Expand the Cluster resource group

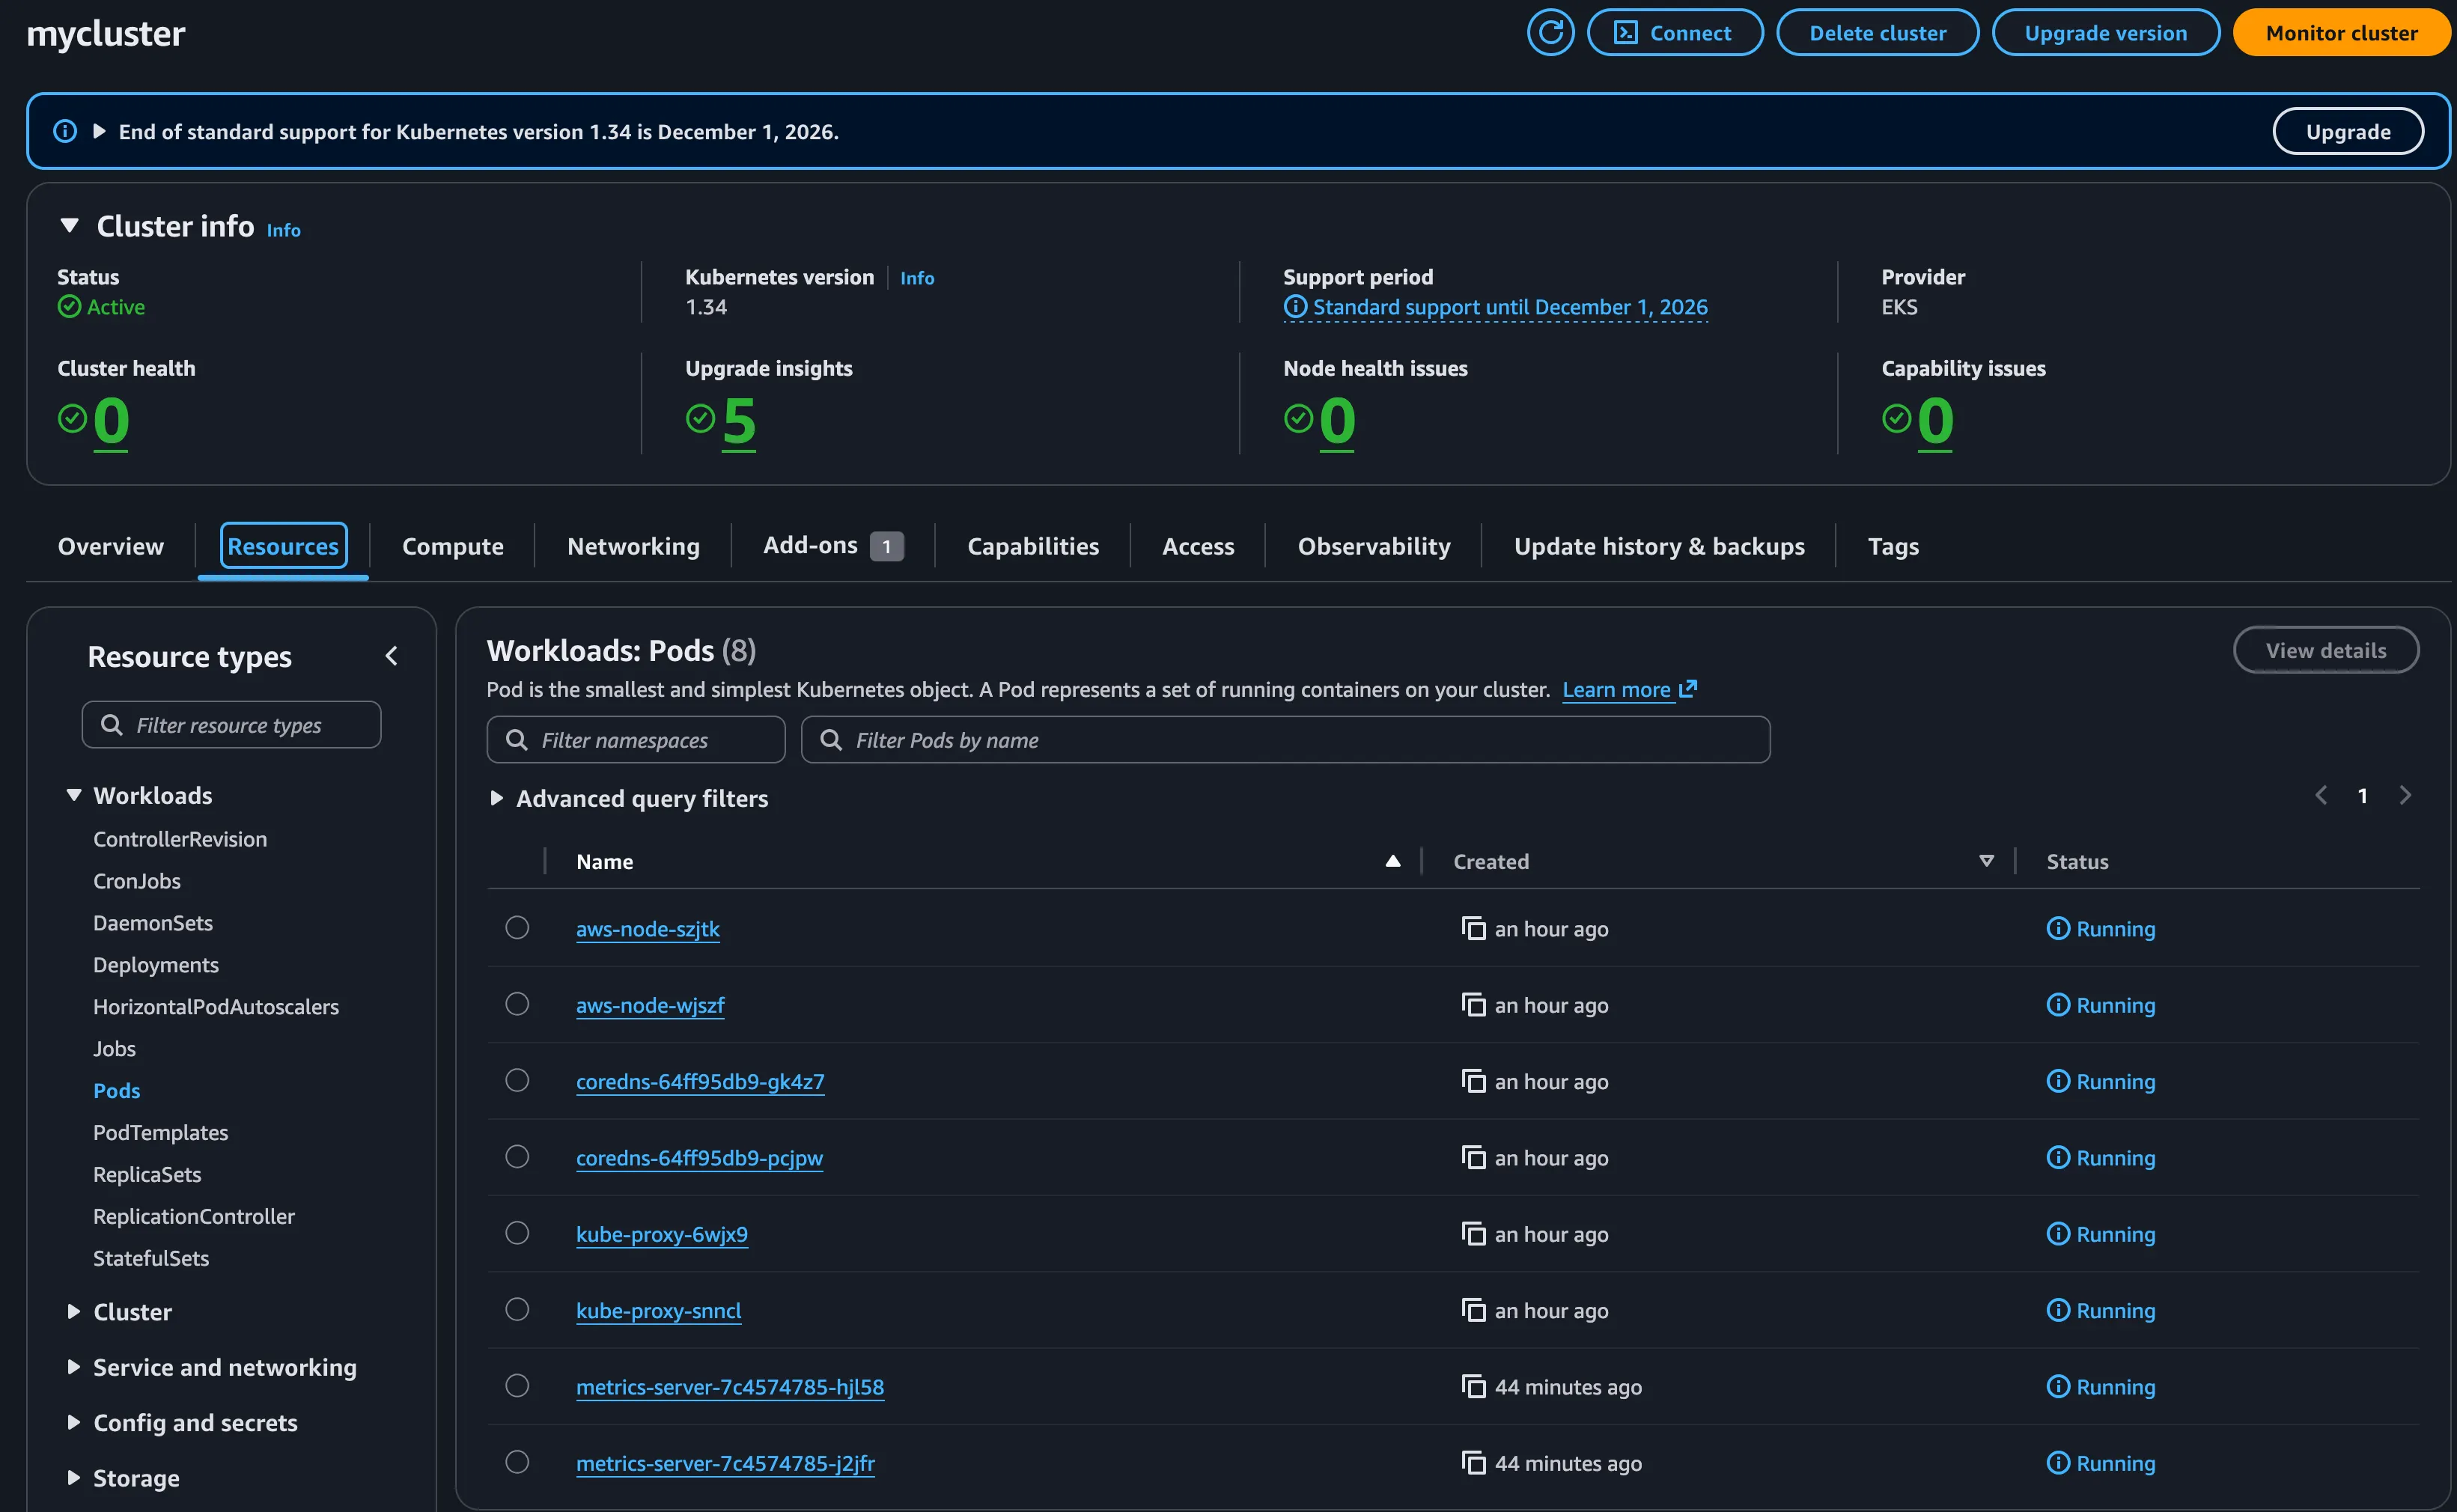[73, 1311]
